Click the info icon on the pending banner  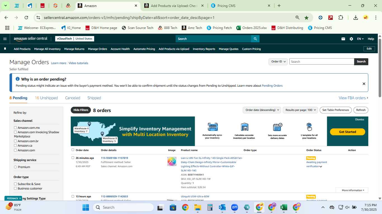18,79
